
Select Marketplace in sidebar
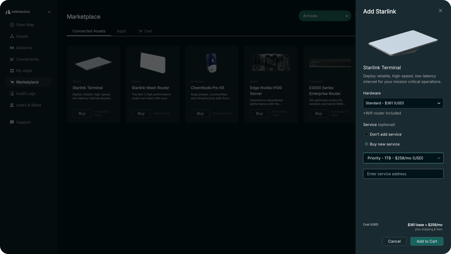pos(29,82)
